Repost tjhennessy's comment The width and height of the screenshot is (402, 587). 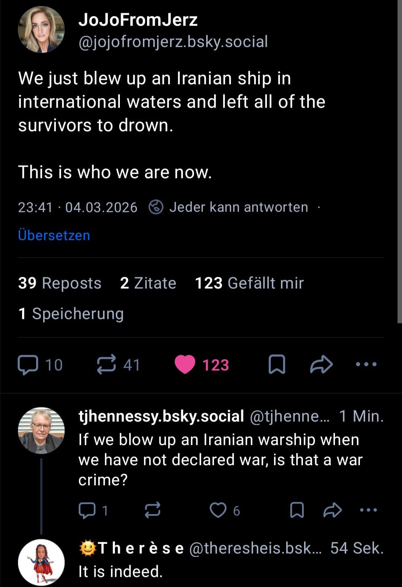click(x=153, y=510)
